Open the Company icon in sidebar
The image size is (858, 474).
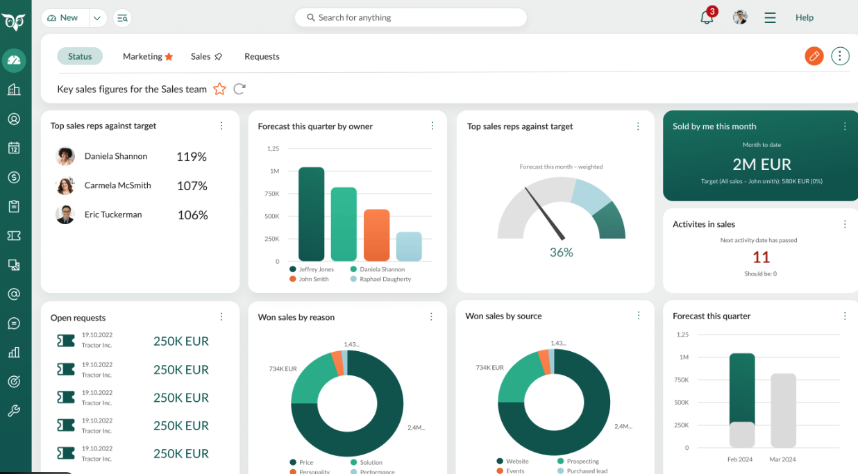click(14, 90)
